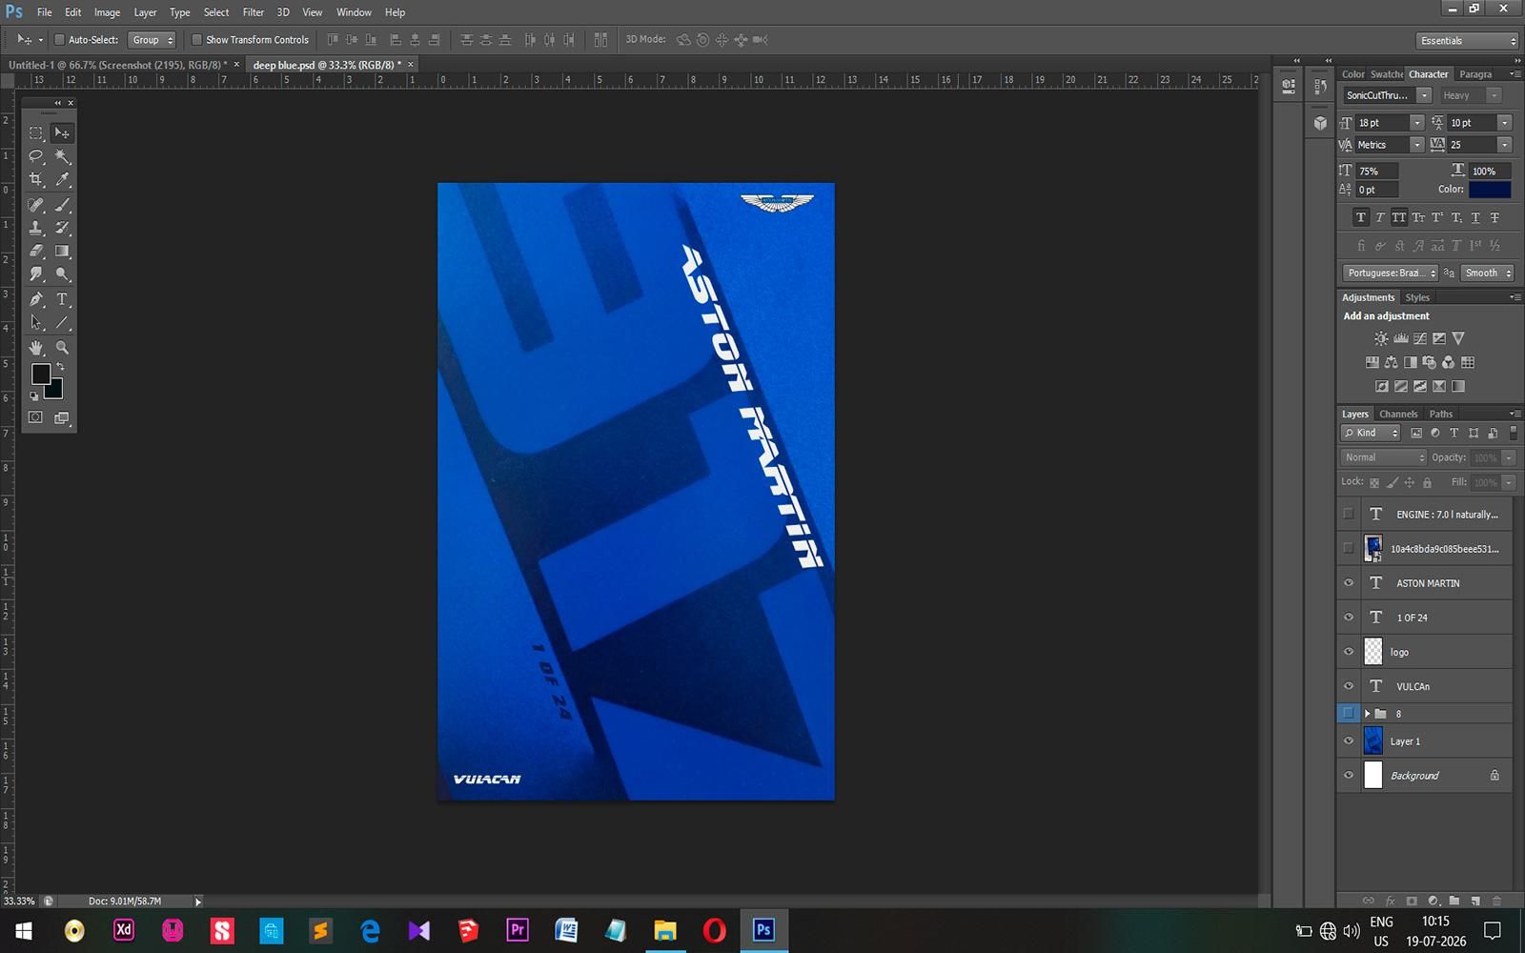
Task: Lock transparent pixels in Layers panel
Action: pos(1374,482)
